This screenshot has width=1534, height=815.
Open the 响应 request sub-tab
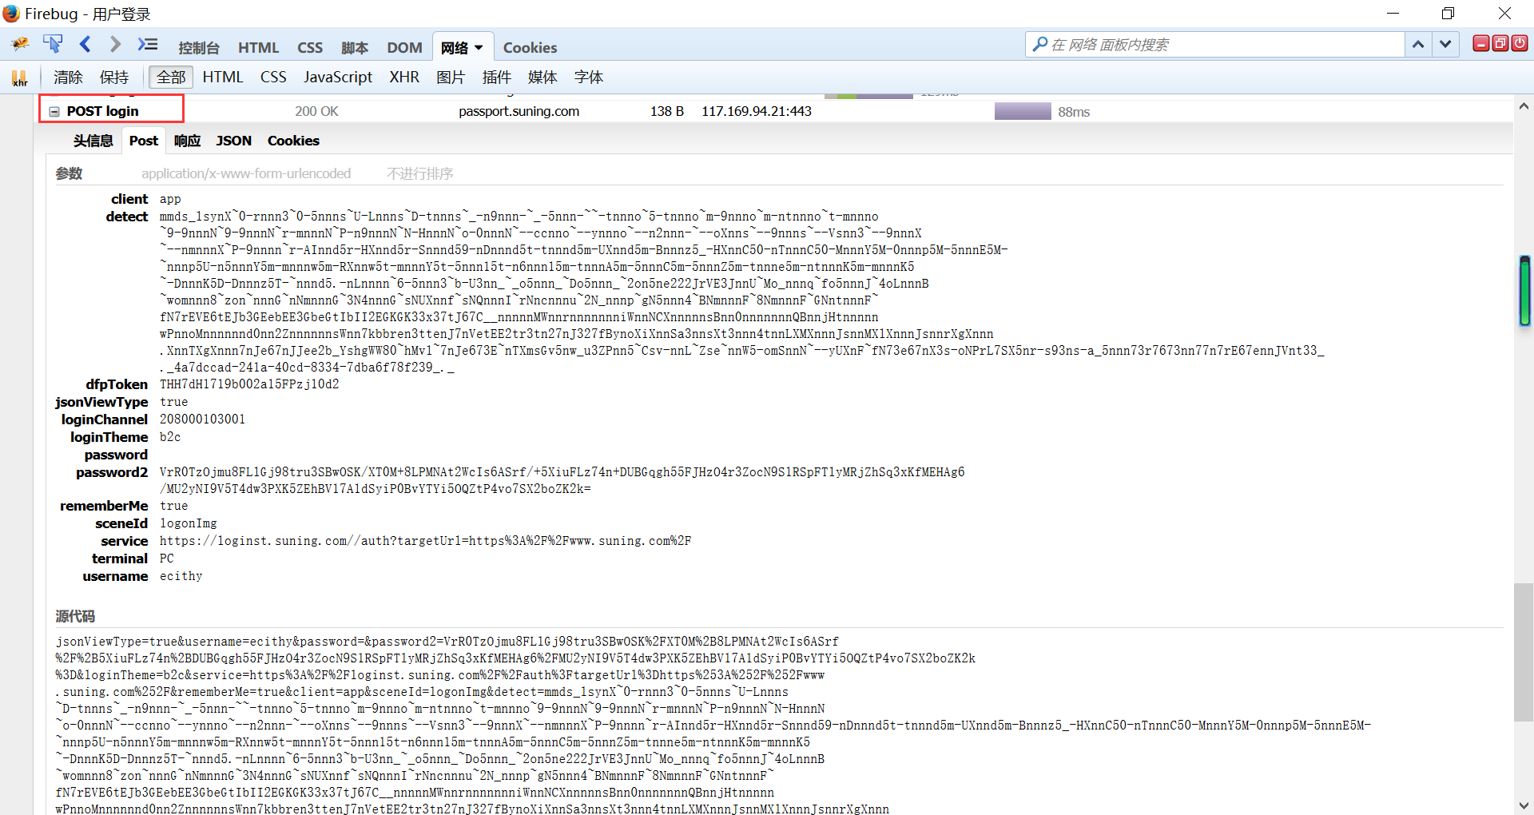(188, 141)
